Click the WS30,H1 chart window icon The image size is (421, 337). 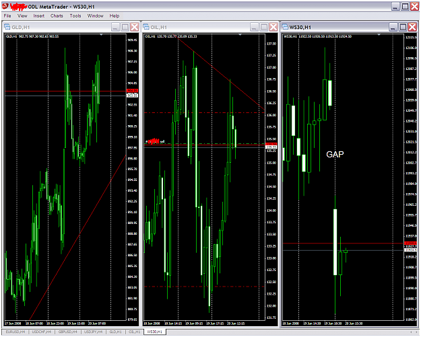(285, 27)
